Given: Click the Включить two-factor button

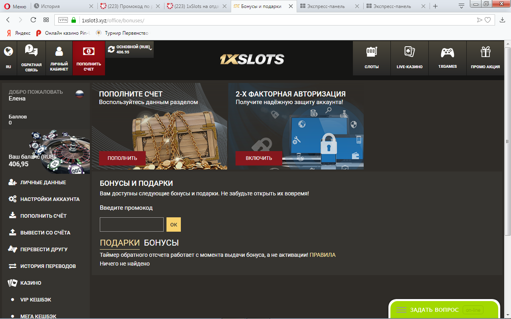Looking at the screenshot, I should click(x=259, y=158).
